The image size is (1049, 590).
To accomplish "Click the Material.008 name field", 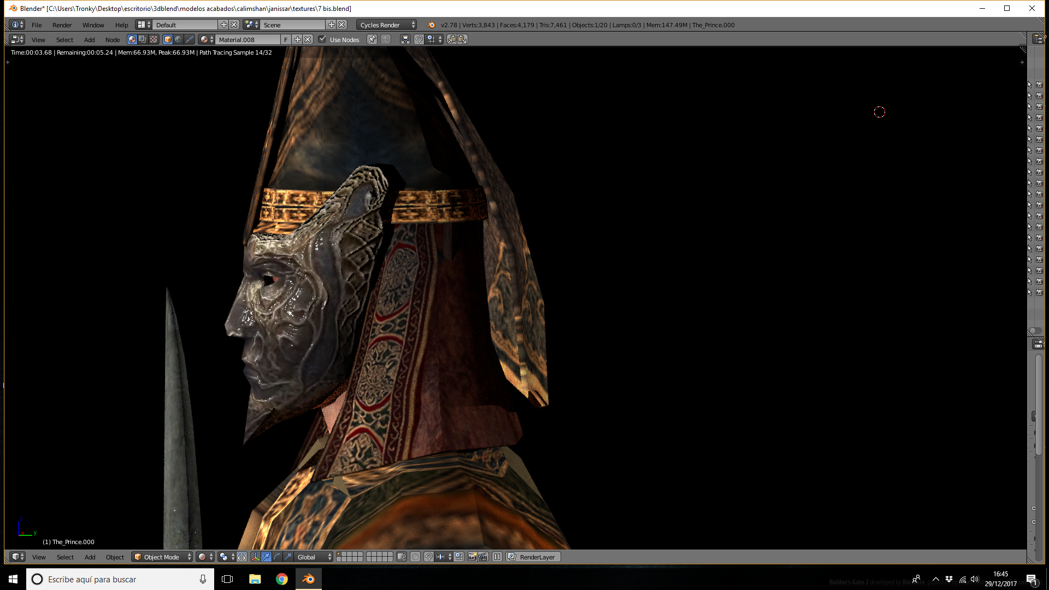I will tap(248, 39).
